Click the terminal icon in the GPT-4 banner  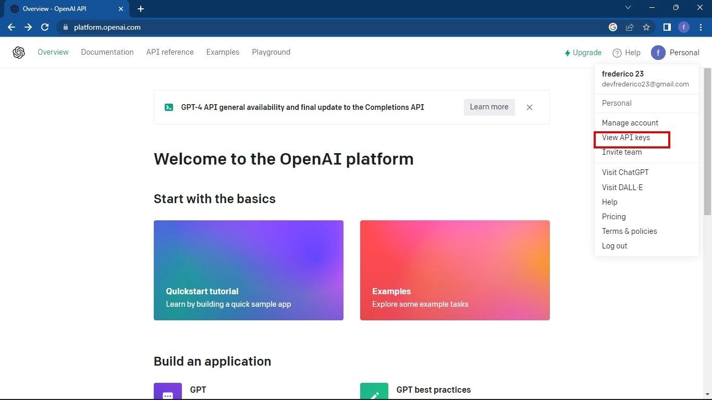click(169, 107)
